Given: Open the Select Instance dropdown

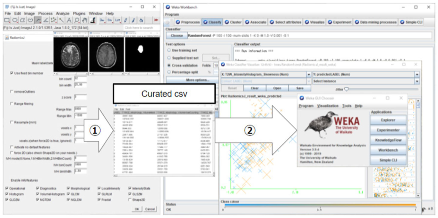Looking at the screenshot, I should (x=366, y=81).
